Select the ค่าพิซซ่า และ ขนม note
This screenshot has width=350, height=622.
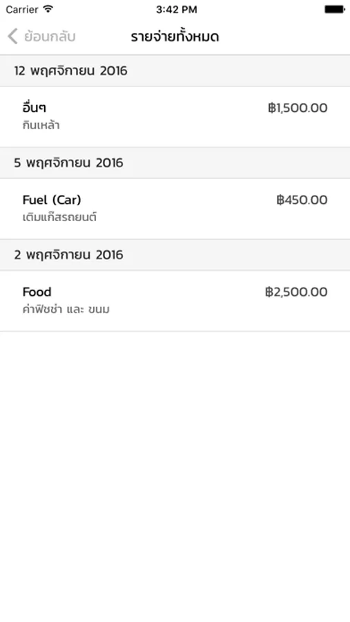coord(66,310)
